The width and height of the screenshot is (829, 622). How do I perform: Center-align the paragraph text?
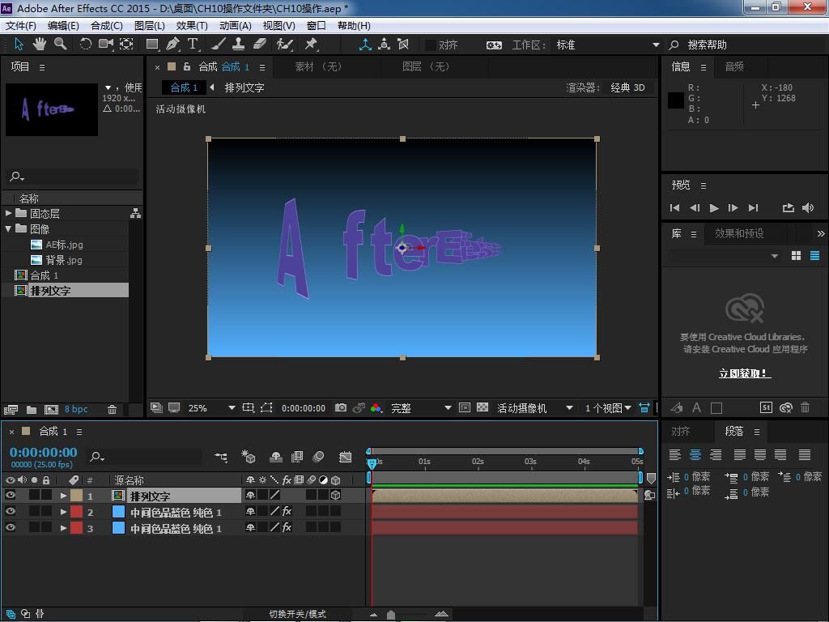pyautogui.click(x=695, y=454)
